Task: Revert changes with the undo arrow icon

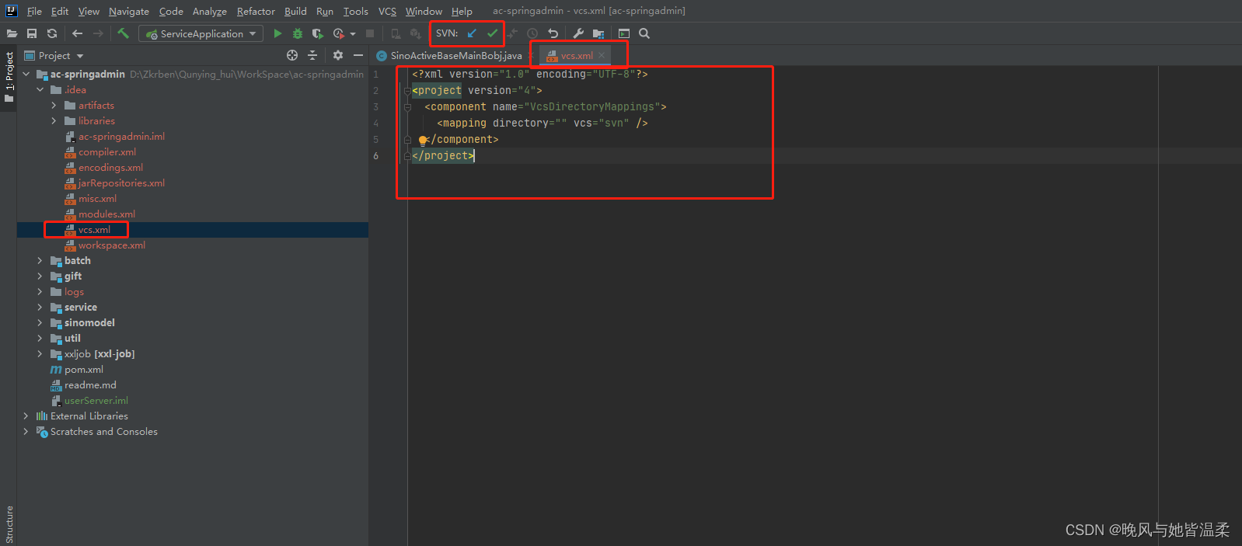Action: coord(553,33)
